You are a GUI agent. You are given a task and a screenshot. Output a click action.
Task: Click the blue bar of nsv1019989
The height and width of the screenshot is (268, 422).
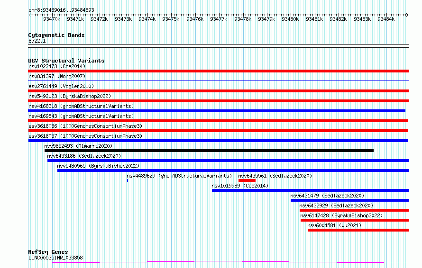[310, 190]
